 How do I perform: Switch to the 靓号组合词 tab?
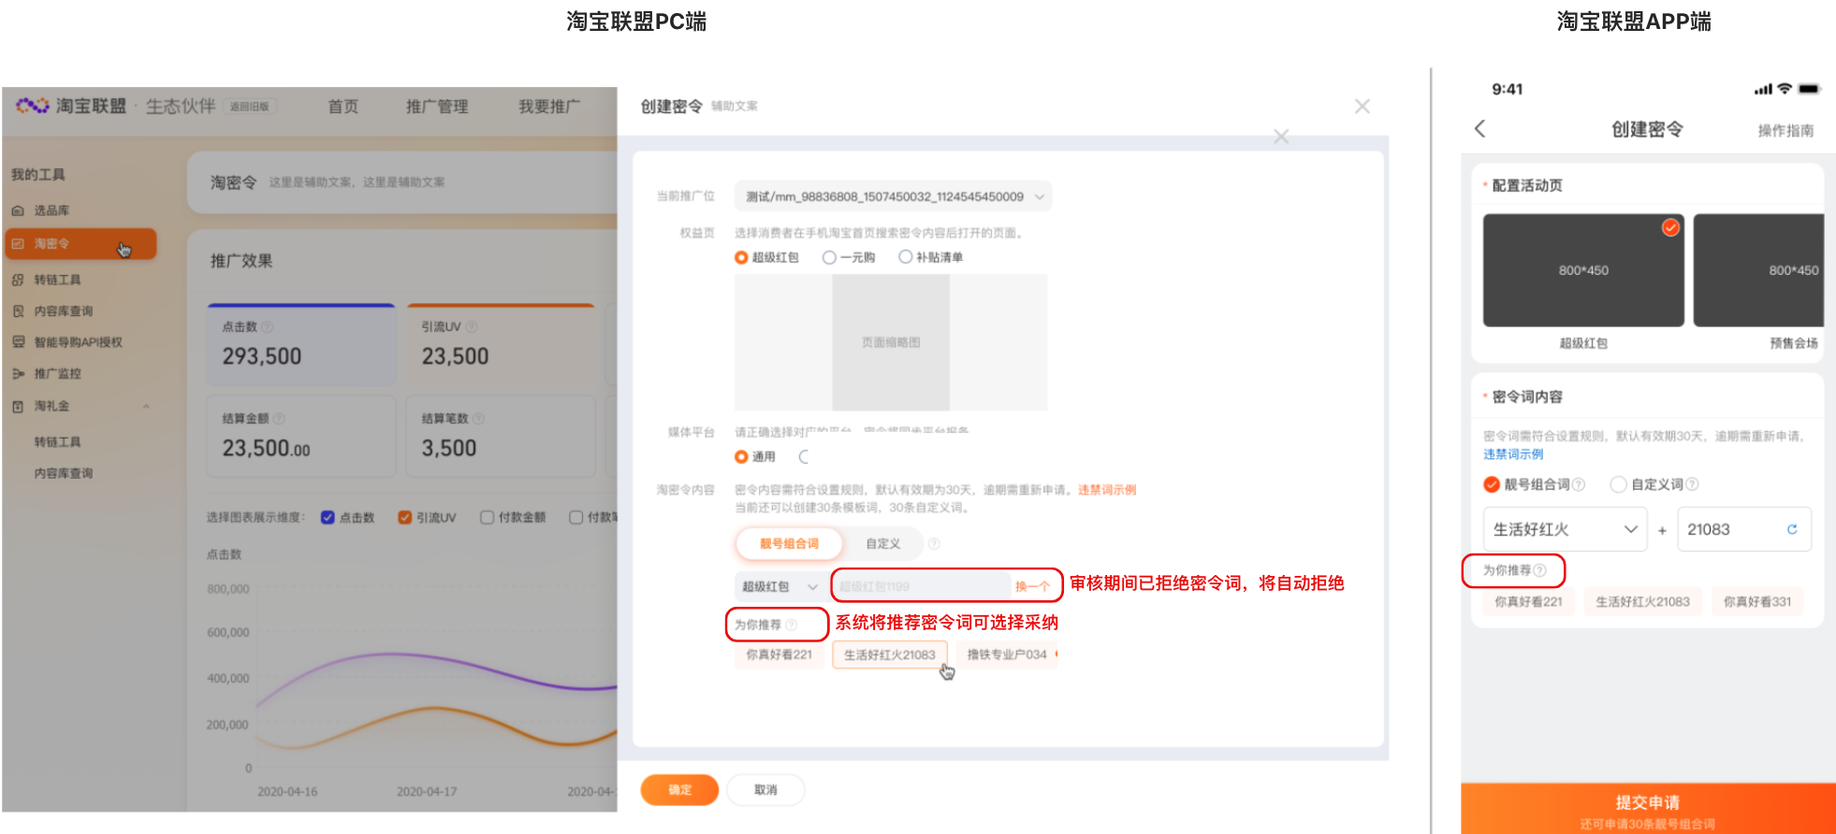pyautogui.click(x=789, y=544)
